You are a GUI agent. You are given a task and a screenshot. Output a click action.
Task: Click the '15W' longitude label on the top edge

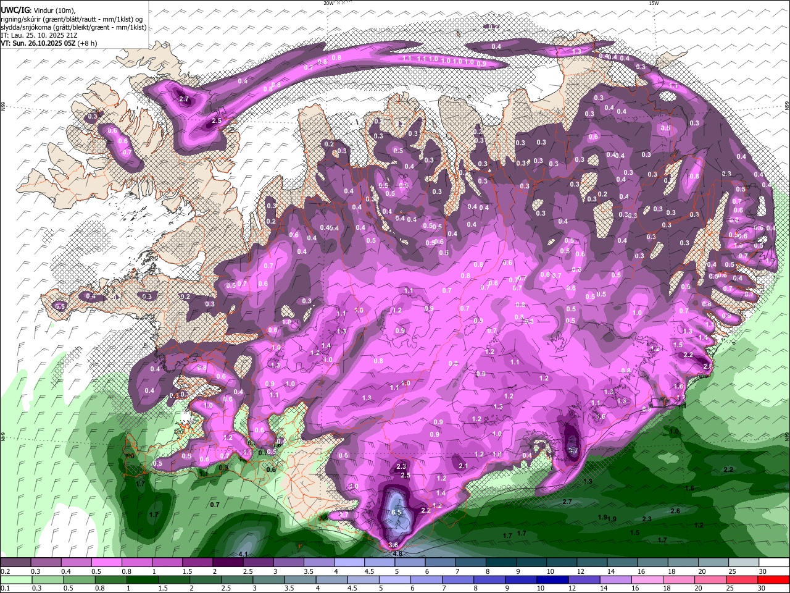tap(654, 3)
